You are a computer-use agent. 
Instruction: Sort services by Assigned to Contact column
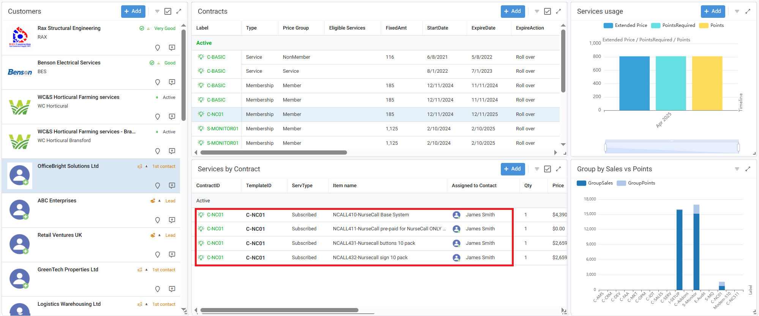click(474, 186)
